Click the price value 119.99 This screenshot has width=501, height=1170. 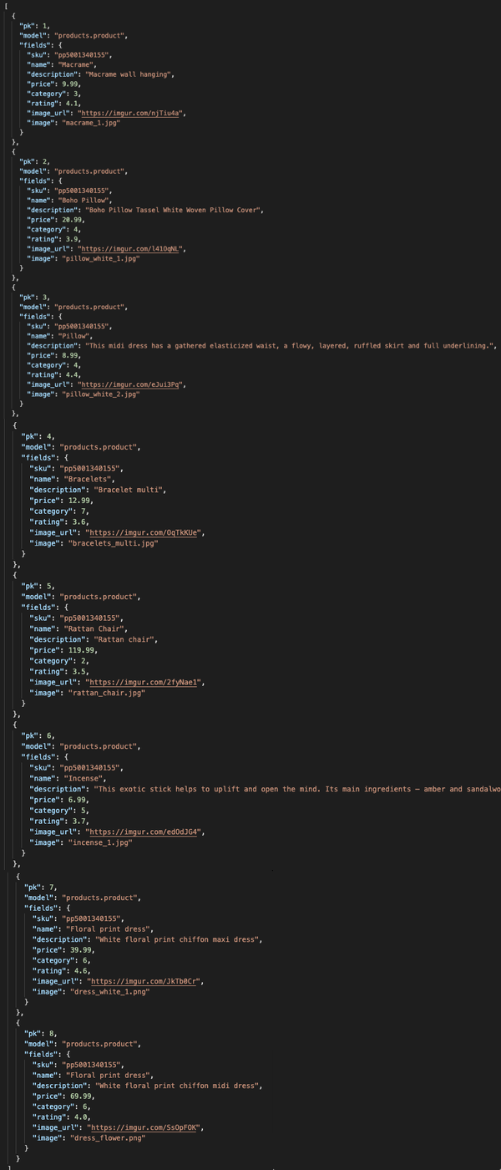(83, 650)
